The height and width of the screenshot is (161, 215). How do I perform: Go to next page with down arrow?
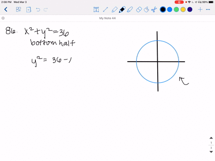(211, 152)
